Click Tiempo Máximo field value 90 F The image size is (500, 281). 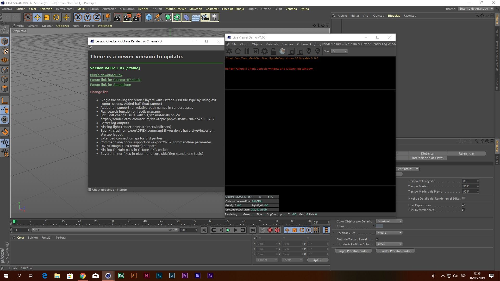coord(471,186)
